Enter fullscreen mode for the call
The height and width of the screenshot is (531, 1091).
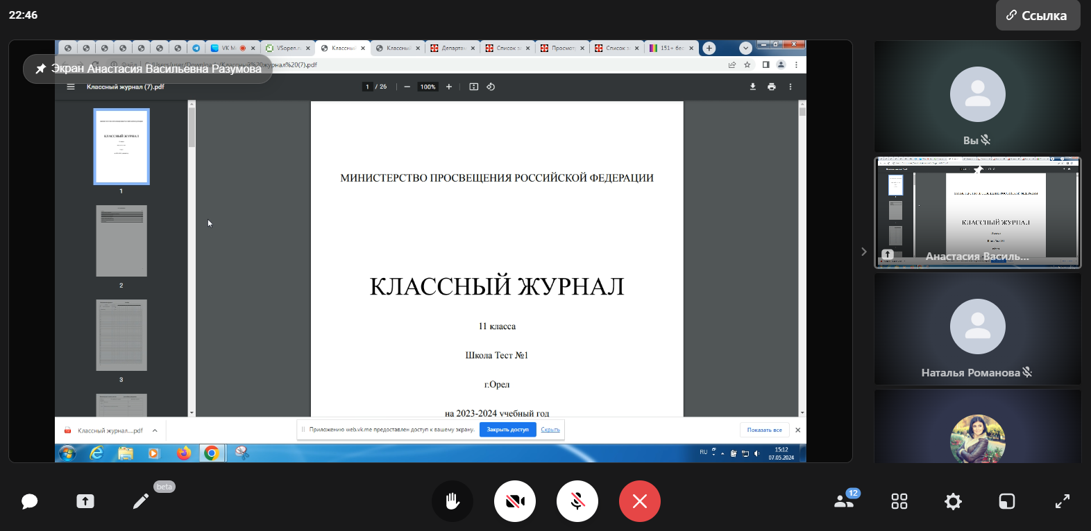coord(1062,501)
